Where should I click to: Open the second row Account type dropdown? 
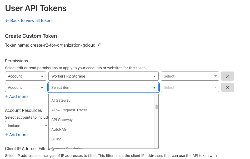point(26,87)
